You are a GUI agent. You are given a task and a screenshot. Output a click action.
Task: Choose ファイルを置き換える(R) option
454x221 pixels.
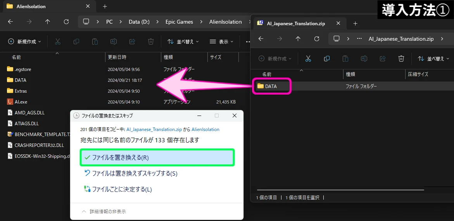[157, 157]
